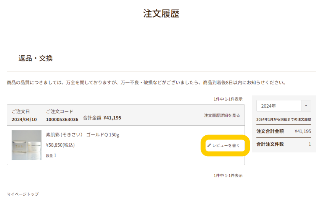Click the 合計金額 ¥41,195 in order header

coord(102,118)
